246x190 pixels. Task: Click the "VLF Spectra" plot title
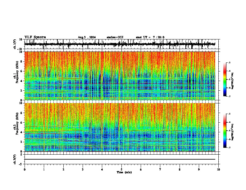(35, 37)
